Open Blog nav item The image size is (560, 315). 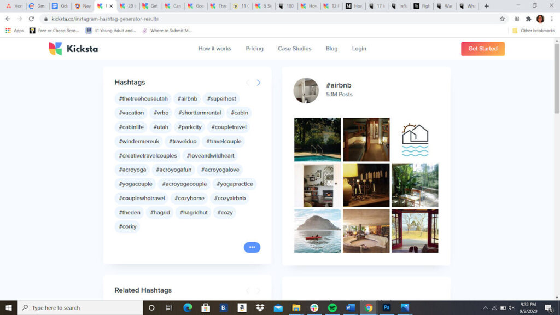click(x=331, y=49)
